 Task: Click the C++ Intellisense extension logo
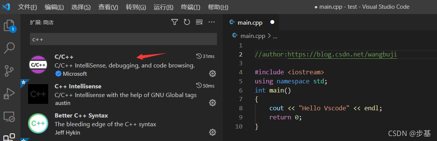tap(38, 94)
